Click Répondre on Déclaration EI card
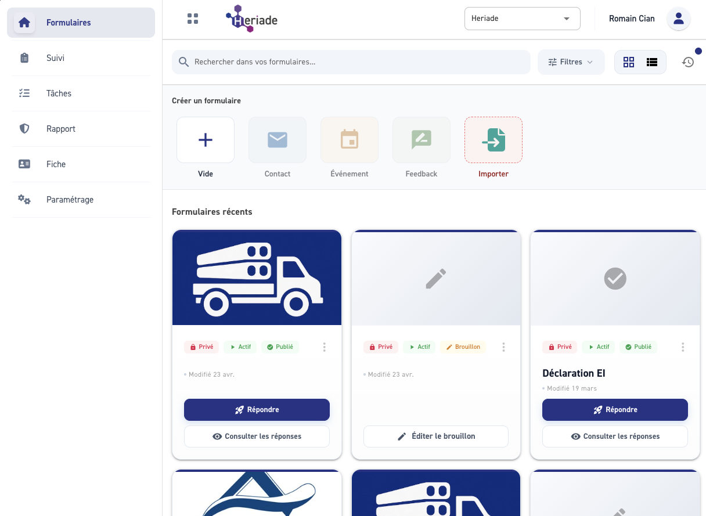This screenshot has height=516, width=706. click(x=615, y=410)
